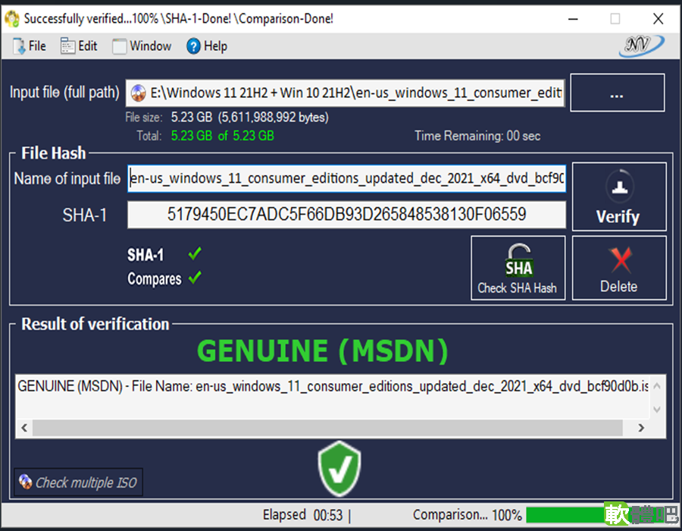Open the File menu
The height and width of the screenshot is (531, 682).
click(30, 46)
